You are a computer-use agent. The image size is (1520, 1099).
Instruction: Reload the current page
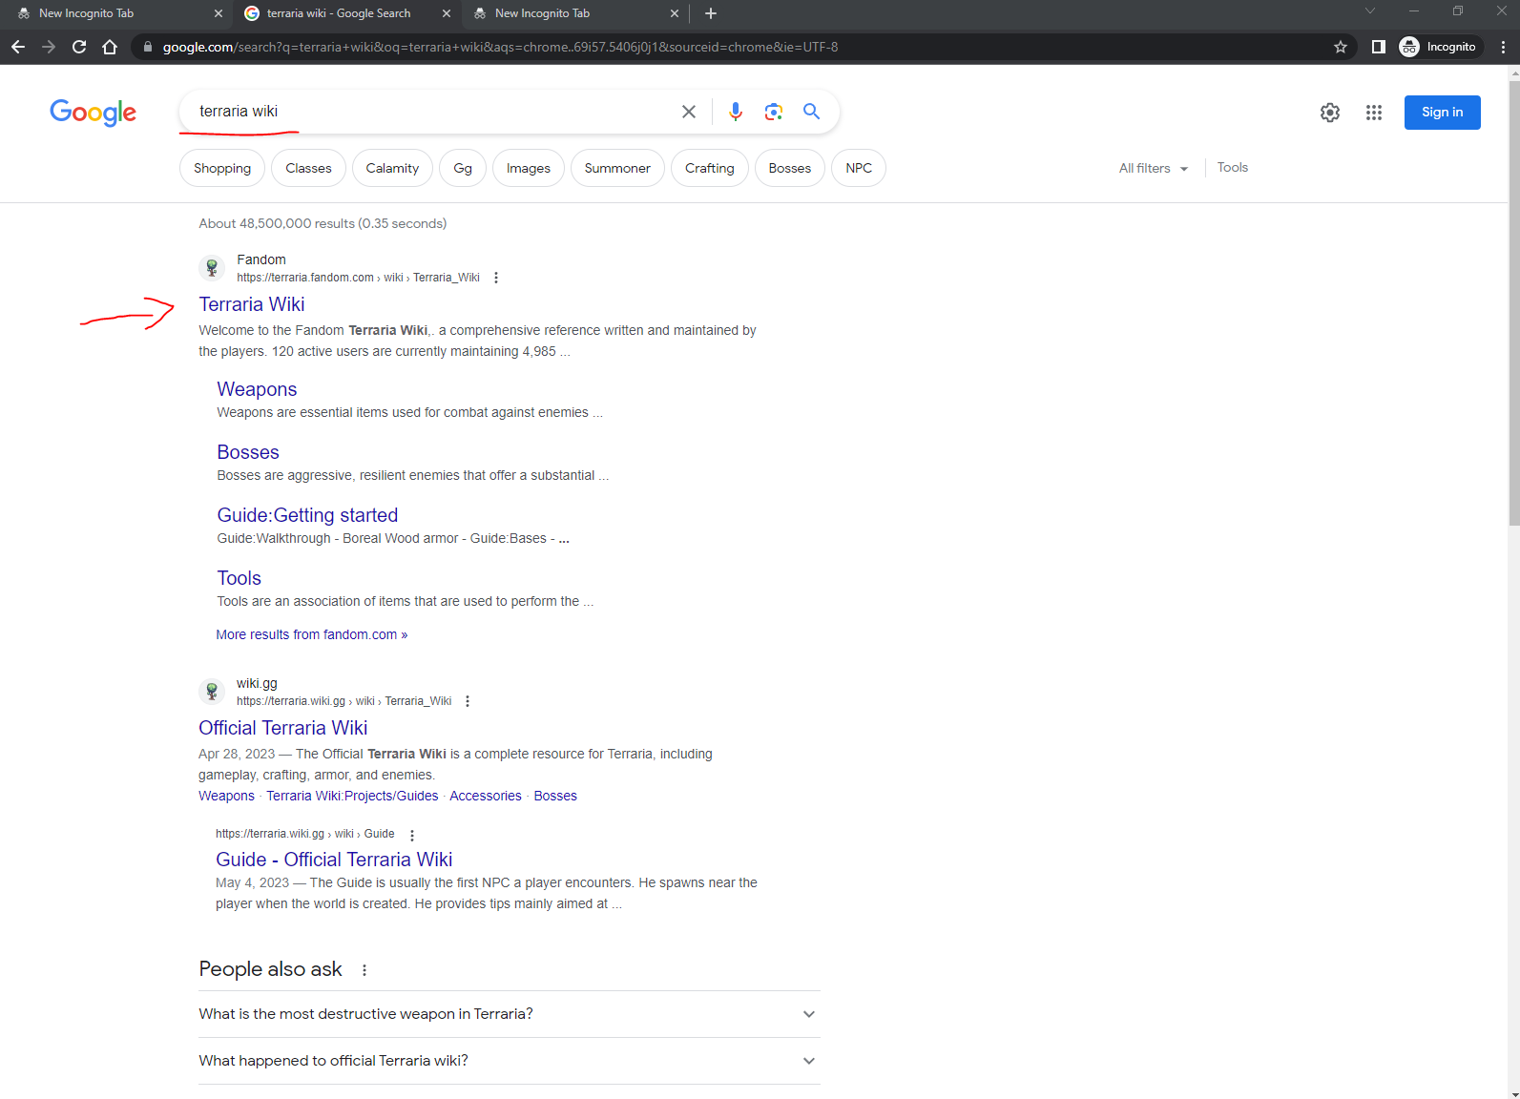pos(79,47)
